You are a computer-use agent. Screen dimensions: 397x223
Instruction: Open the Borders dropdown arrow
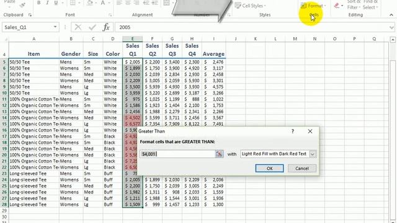click(79, 2)
